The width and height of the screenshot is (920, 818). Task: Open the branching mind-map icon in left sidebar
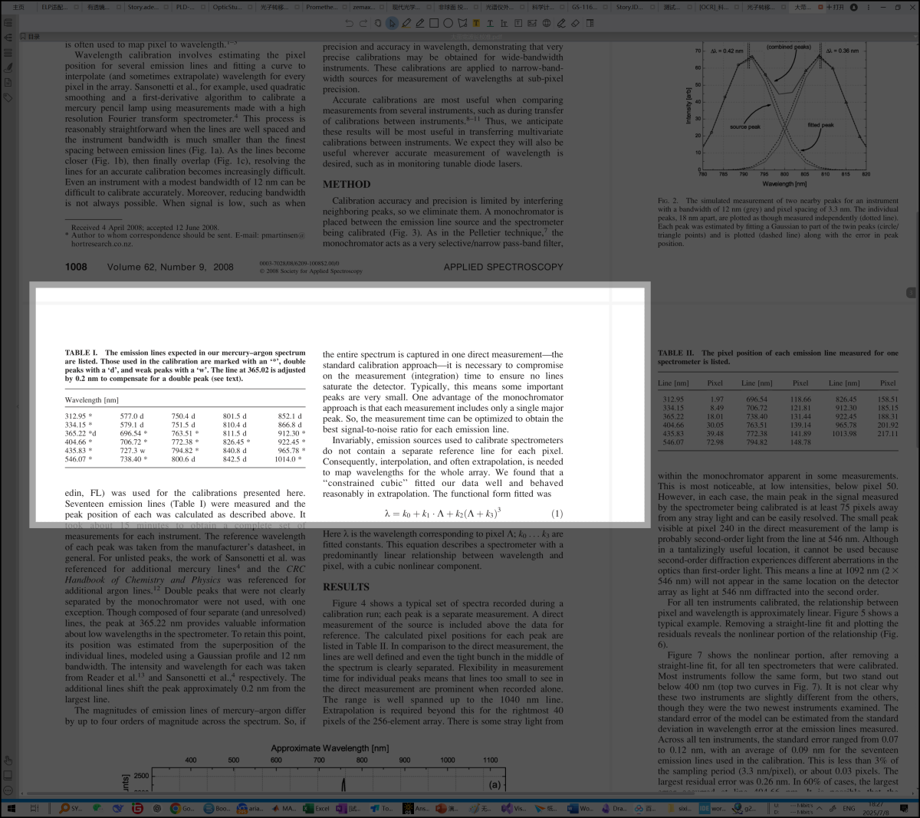pyautogui.click(x=8, y=37)
